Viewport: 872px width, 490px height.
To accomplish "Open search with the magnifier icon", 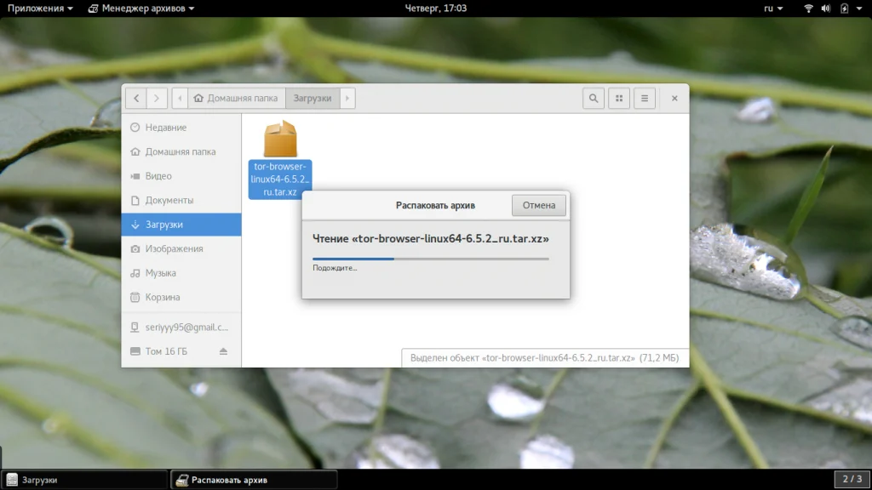I will pyautogui.click(x=594, y=99).
